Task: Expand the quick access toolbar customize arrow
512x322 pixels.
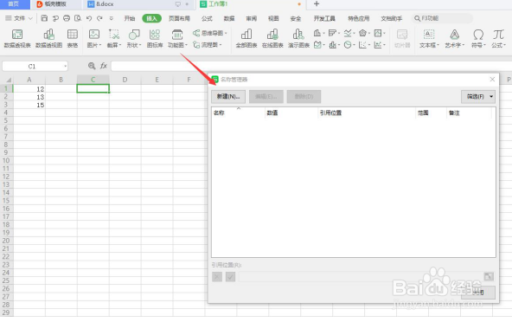Action: pos(112,18)
